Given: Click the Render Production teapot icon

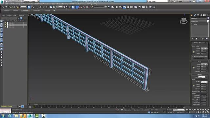Looking at the screenshot, I should click(147, 7).
